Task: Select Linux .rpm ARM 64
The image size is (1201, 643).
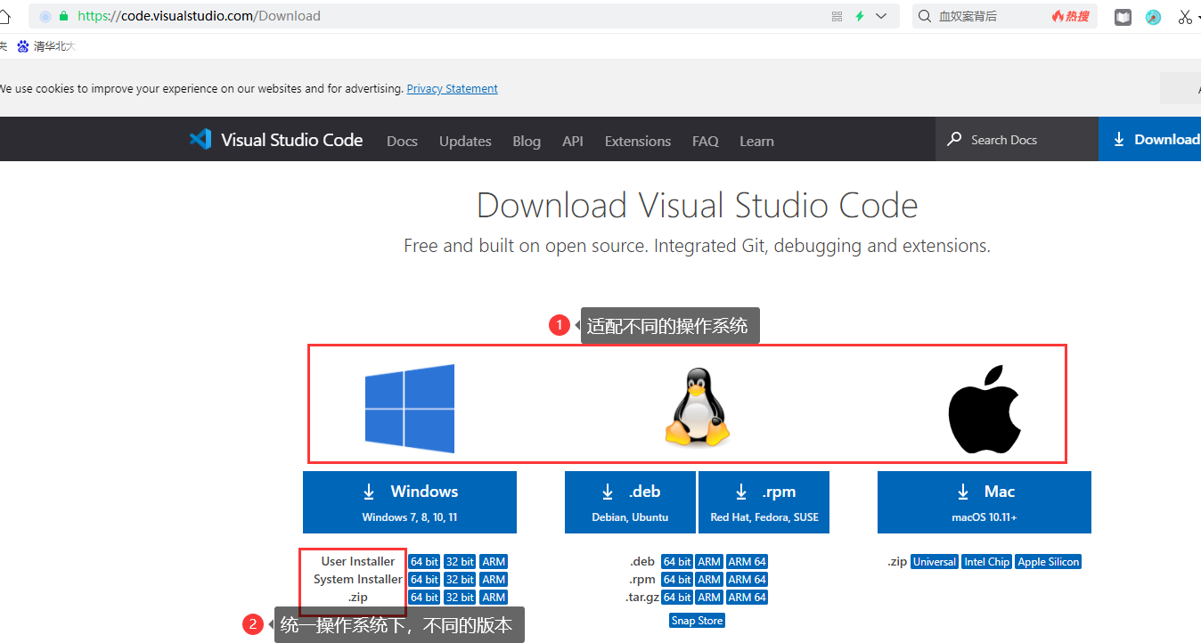Action: click(747, 579)
